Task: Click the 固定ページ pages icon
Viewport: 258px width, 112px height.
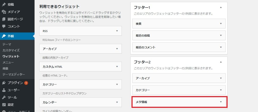Action: [x=4, y=19]
